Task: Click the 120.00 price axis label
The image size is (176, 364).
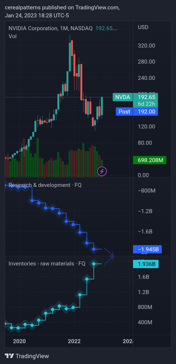Action: pos(146,127)
